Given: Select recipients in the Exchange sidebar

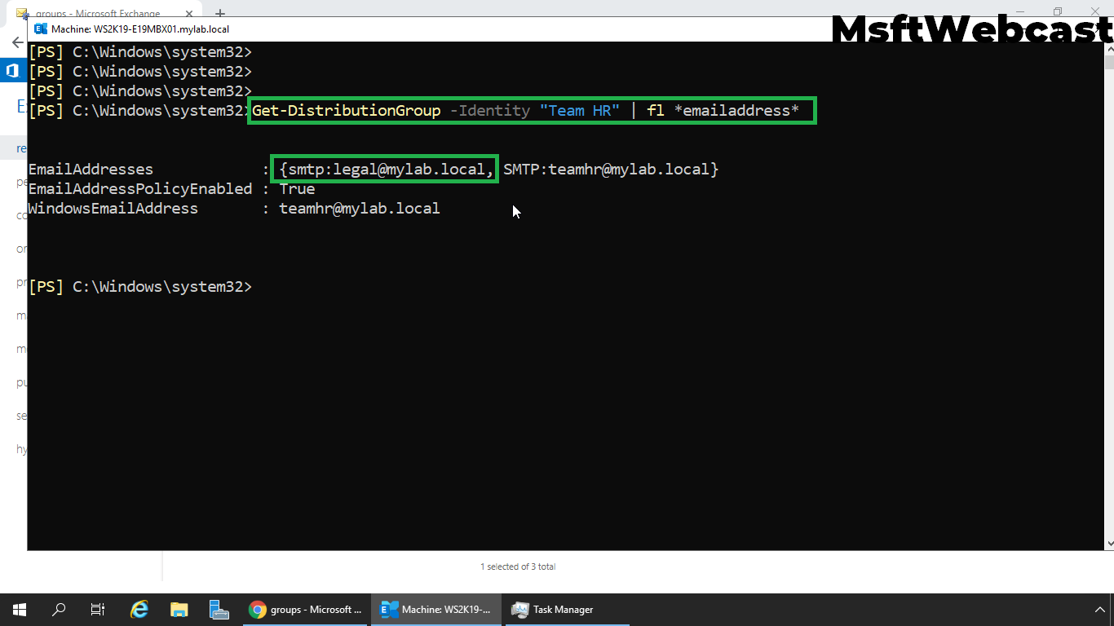Looking at the screenshot, I should pyautogui.click(x=22, y=148).
